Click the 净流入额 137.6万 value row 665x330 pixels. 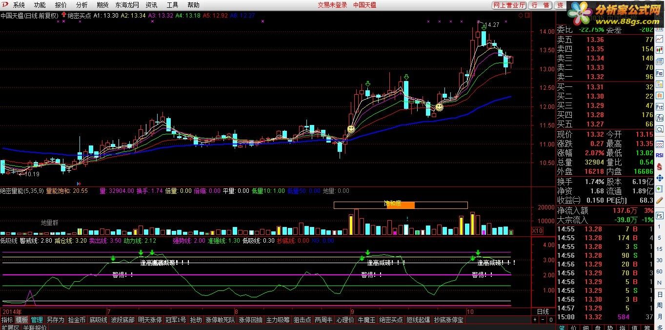click(x=605, y=210)
